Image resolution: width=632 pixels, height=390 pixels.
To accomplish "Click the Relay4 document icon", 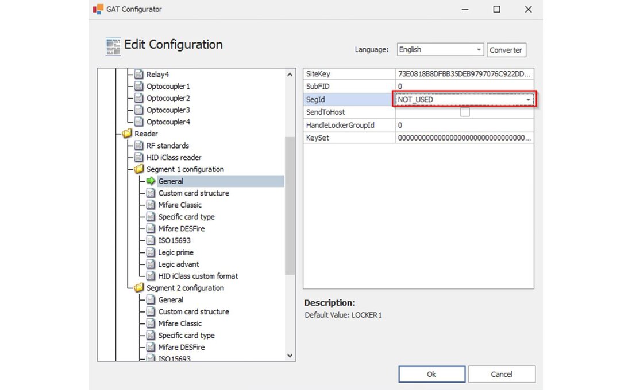I will click(x=138, y=75).
